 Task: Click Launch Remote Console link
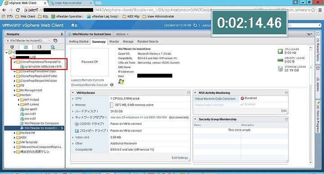tap(88, 80)
